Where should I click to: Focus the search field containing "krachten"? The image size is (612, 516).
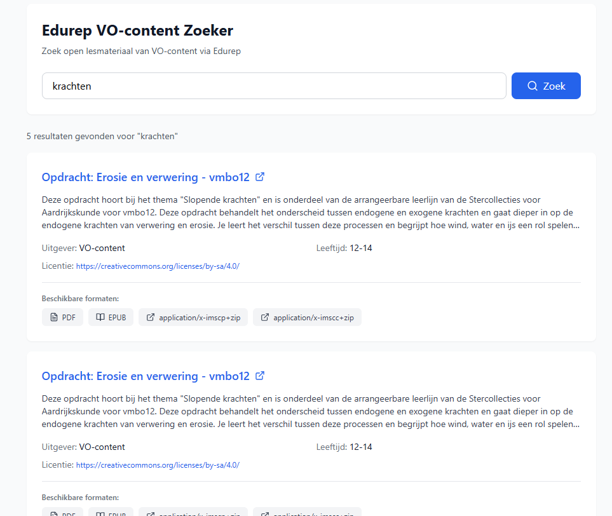[274, 86]
